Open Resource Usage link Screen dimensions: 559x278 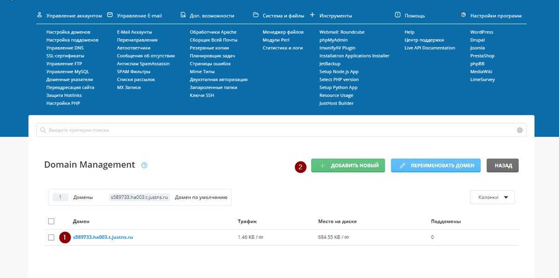click(336, 96)
